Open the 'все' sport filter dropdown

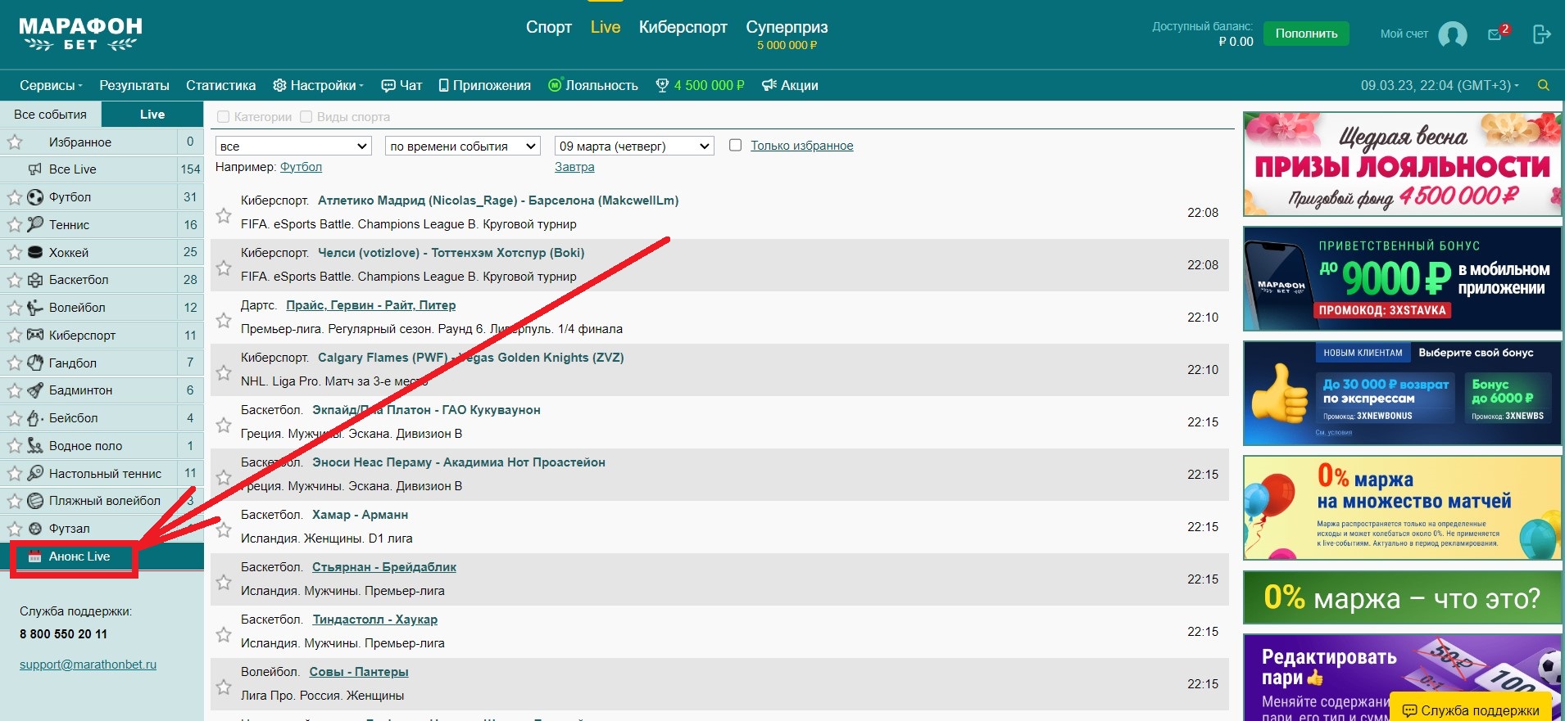tap(294, 146)
